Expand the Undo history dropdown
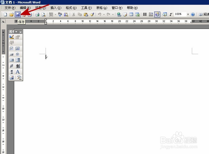209x154 pixels. (104, 14)
